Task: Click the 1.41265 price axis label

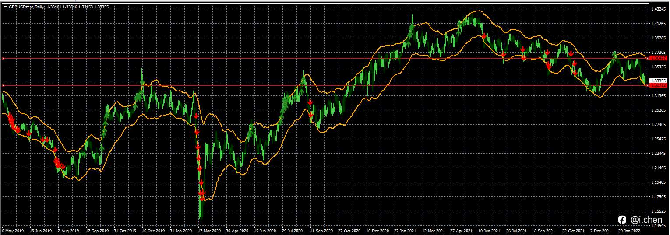Action: click(x=659, y=24)
